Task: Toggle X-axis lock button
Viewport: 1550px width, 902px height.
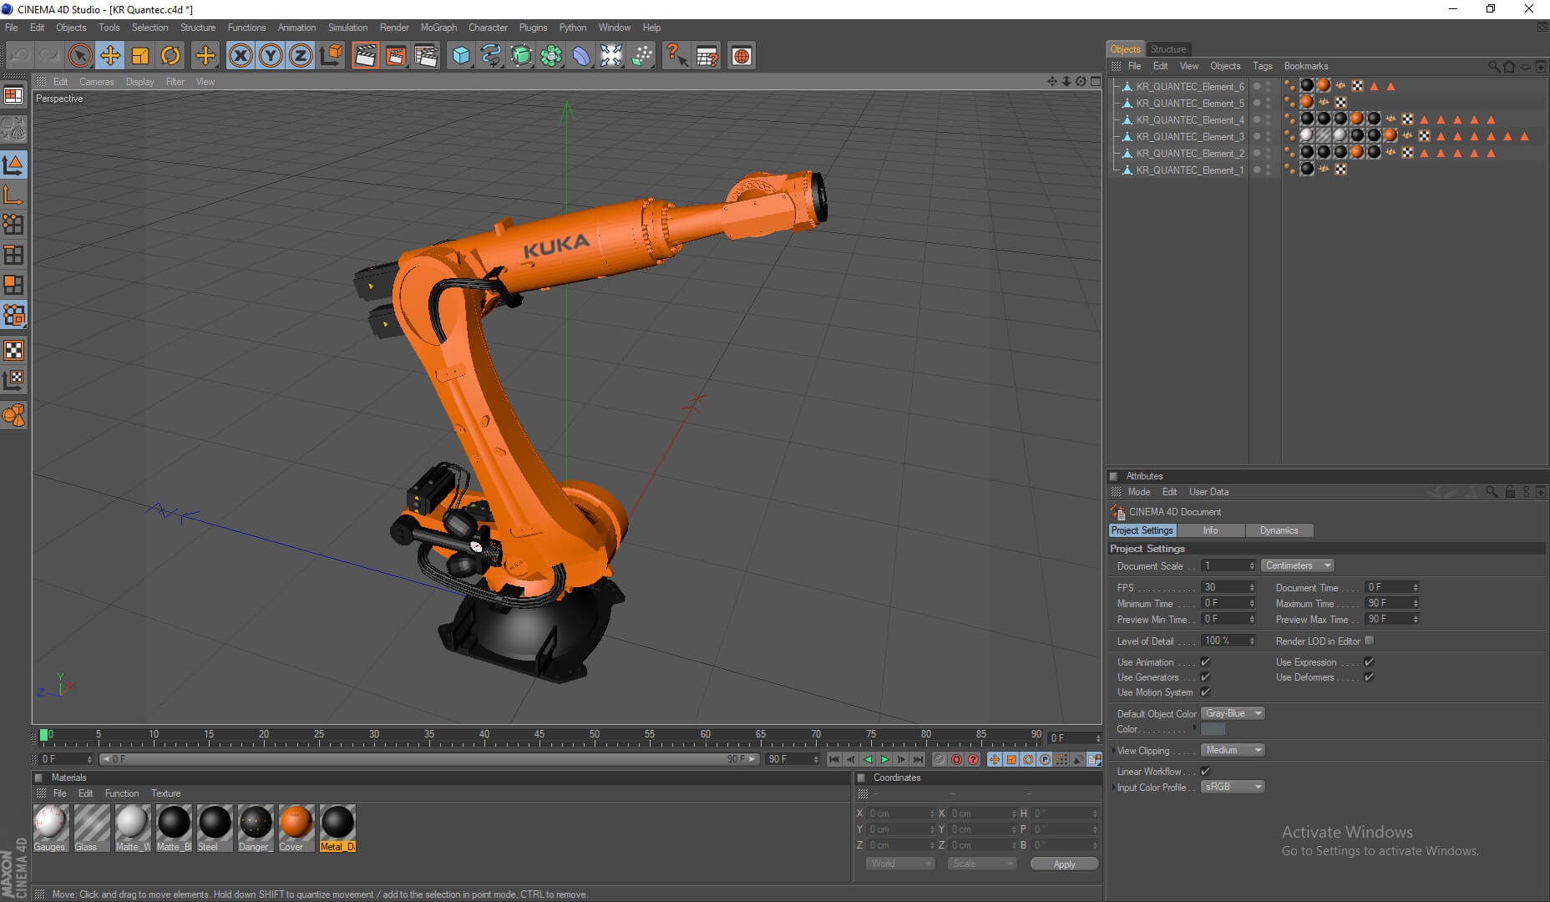Action: click(x=241, y=56)
